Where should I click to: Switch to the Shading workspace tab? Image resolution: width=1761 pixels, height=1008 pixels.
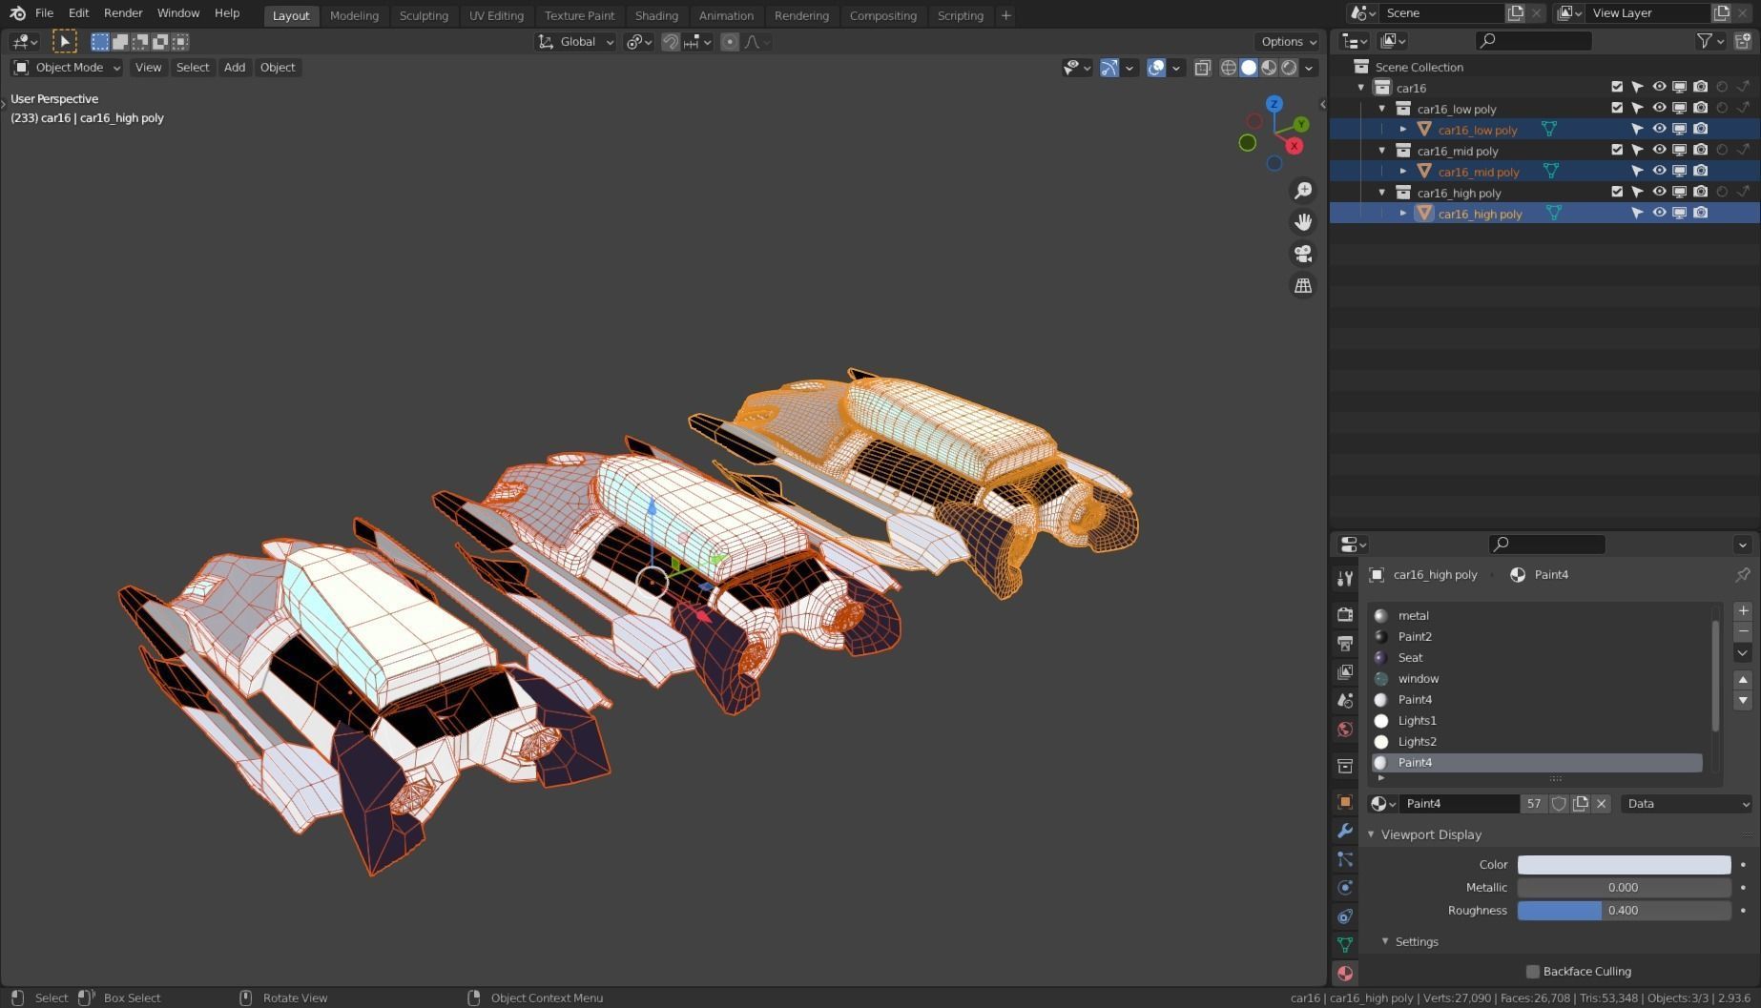tap(656, 15)
